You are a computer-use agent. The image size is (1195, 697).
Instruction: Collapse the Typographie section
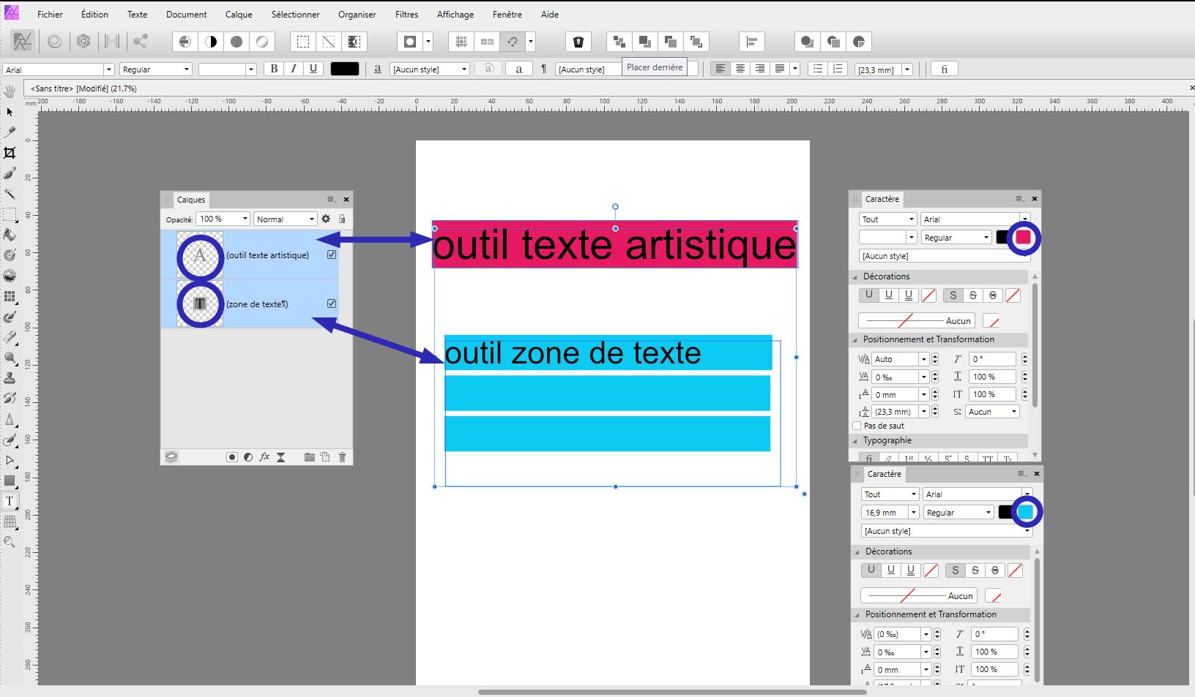[855, 440]
